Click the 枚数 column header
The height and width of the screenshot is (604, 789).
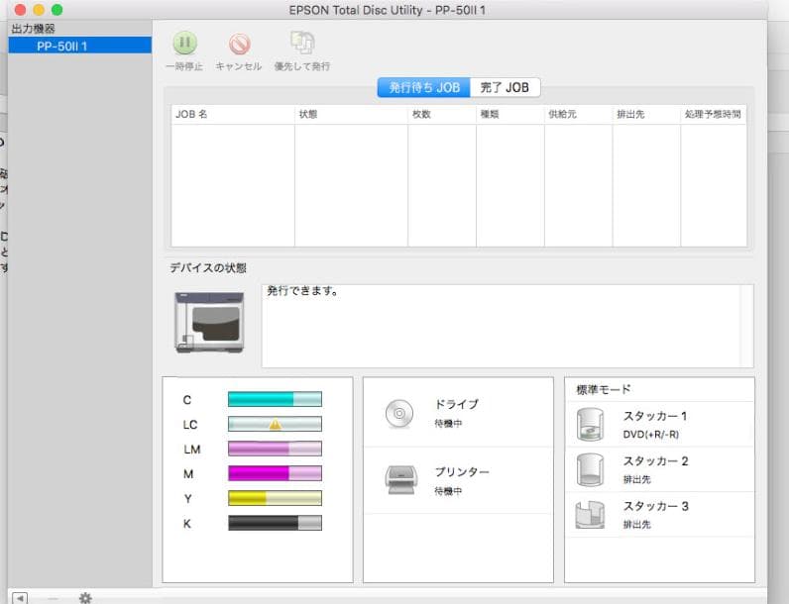click(442, 114)
